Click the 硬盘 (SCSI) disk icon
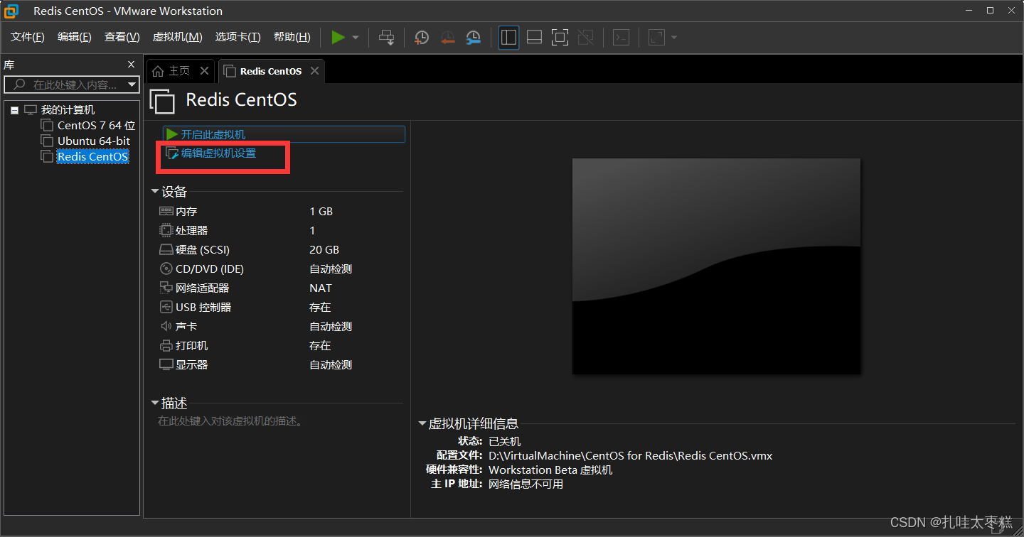The height and width of the screenshot is (537, 1024). pos(166,250)
